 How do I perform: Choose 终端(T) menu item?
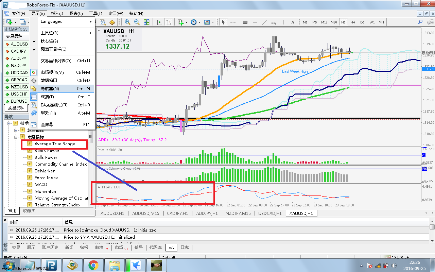pos(62,97)
